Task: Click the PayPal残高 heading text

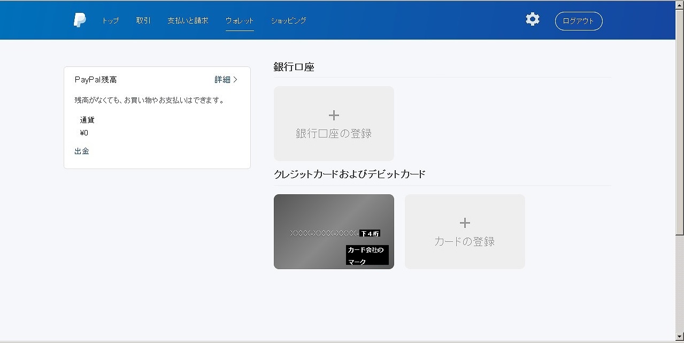Action: click(96, 80)
